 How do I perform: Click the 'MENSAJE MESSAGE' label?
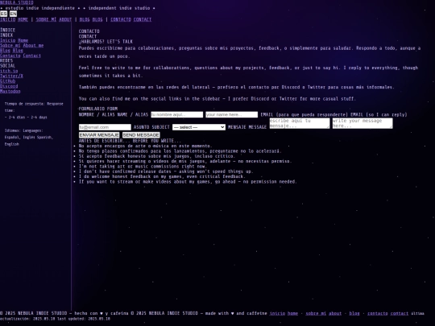pyautogui.click(x=247, y=127)
